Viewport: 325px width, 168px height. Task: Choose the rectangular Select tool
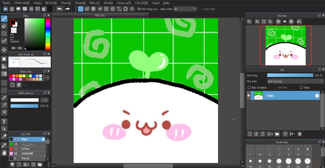click(4, 83)
